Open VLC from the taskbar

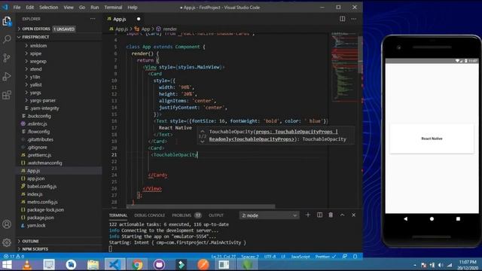(27, 264)
